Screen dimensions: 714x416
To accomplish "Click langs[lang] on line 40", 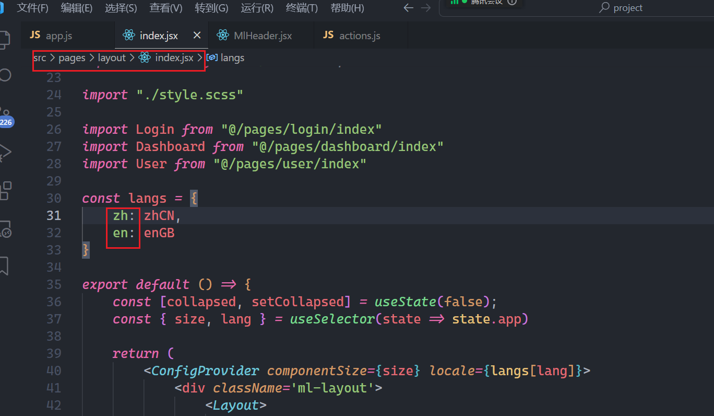I will [x=533, y=371].
